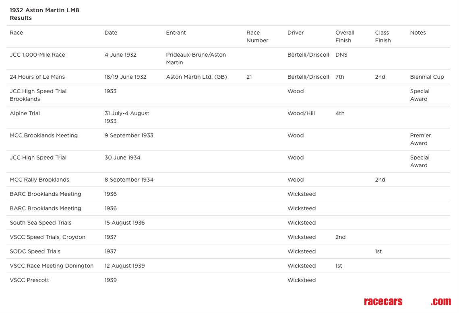Select the Race column header
The width and height of the screenshot is (459, 313).
[x=17, y=33]
